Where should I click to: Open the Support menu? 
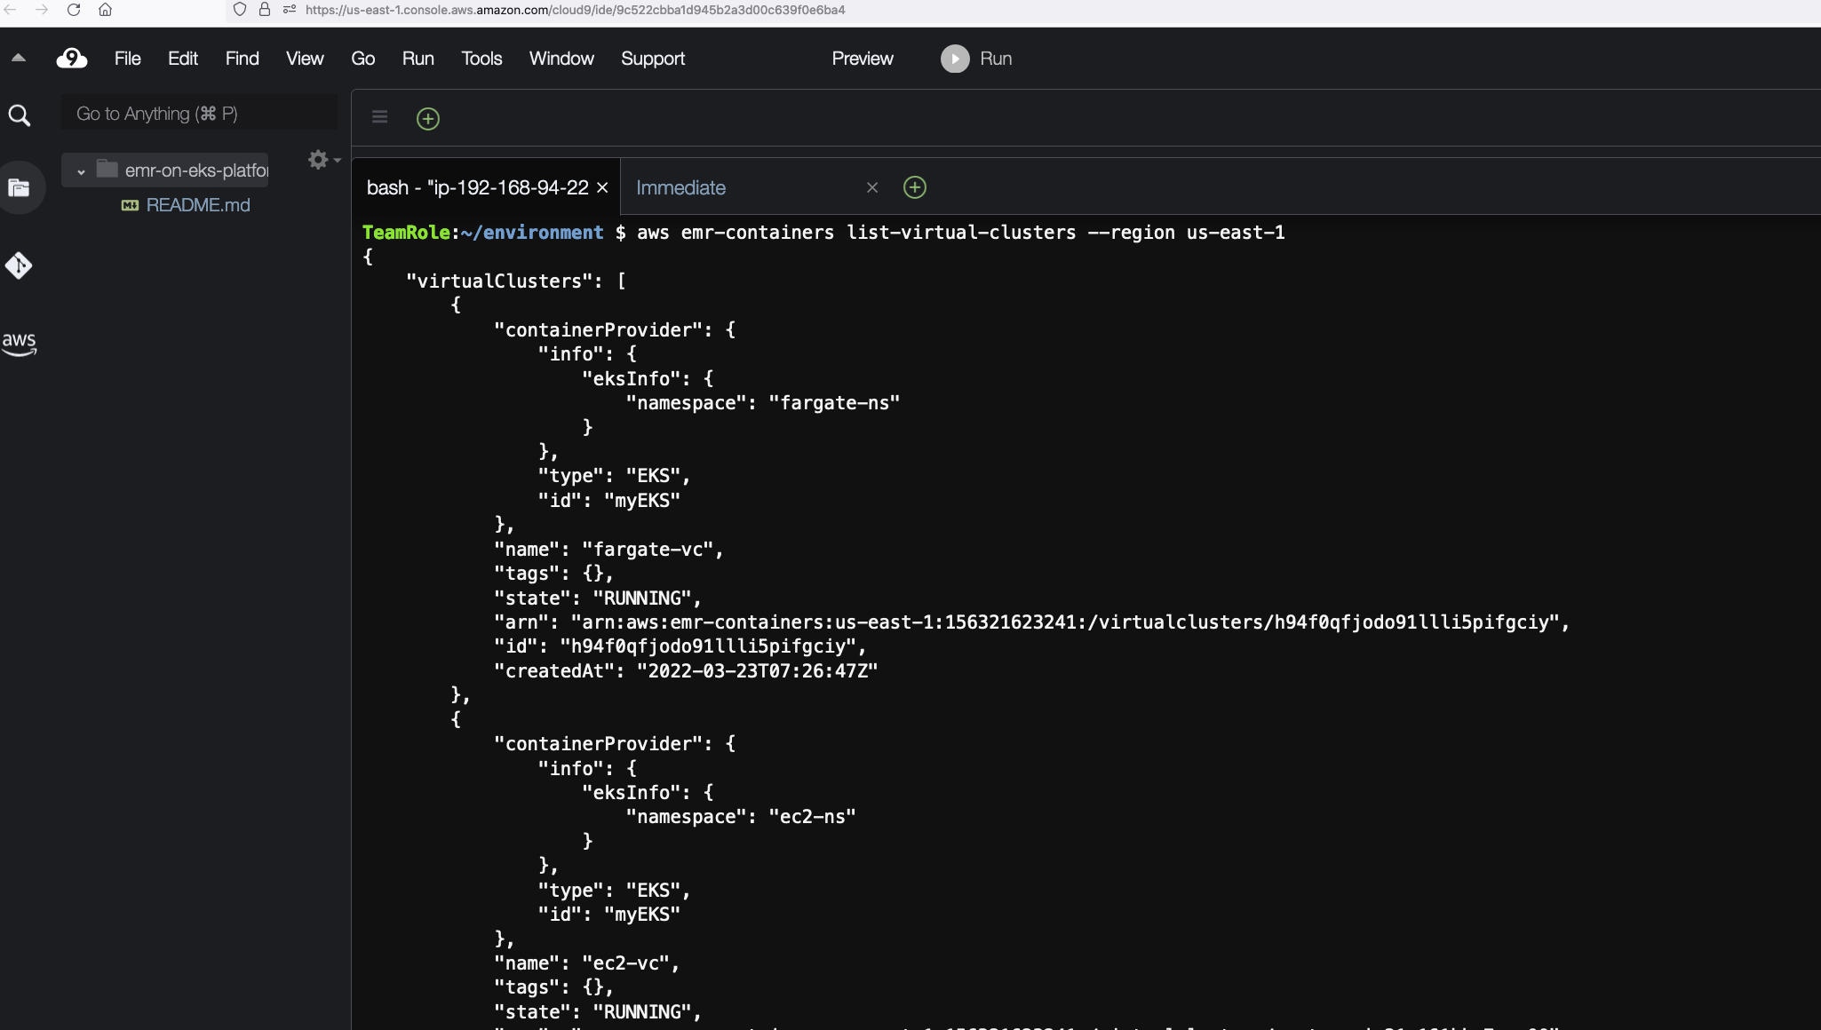tap(653, 59)
